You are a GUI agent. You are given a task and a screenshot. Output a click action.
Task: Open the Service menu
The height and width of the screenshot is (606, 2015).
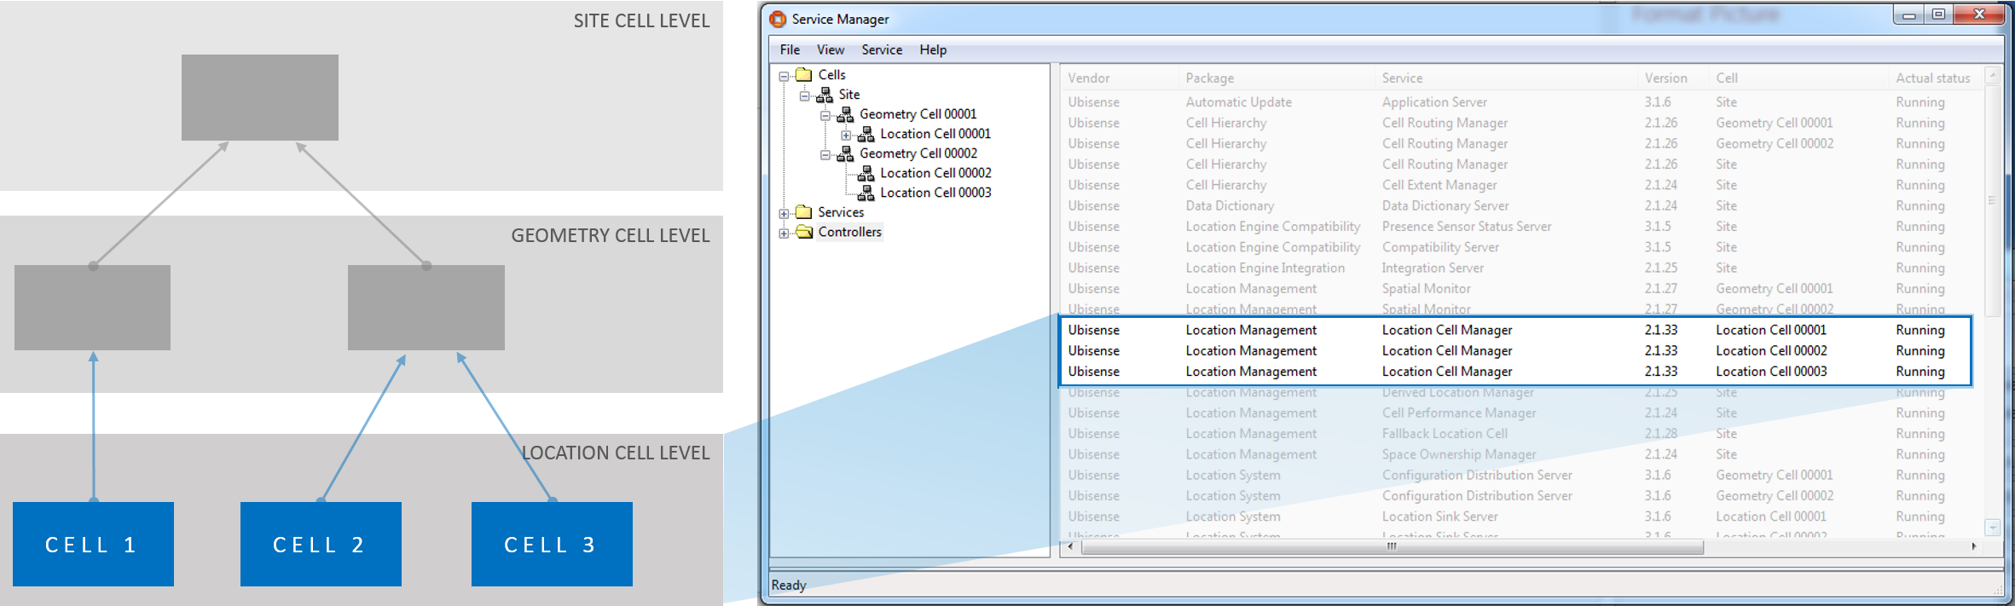tap(881, 49)
